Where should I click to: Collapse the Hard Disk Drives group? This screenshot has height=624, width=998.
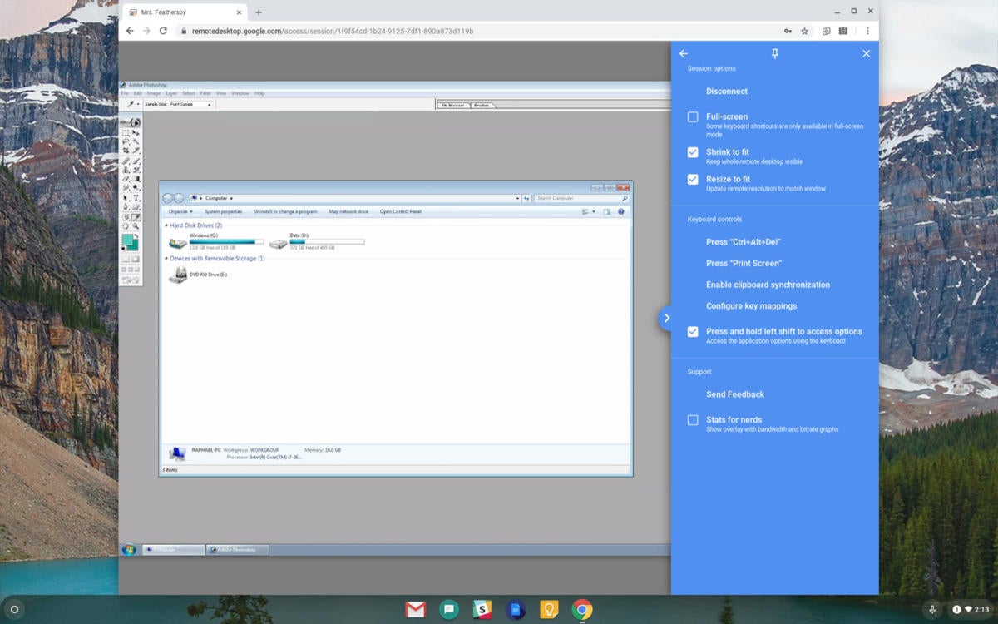pyautogui.click(x=166, y=225)
